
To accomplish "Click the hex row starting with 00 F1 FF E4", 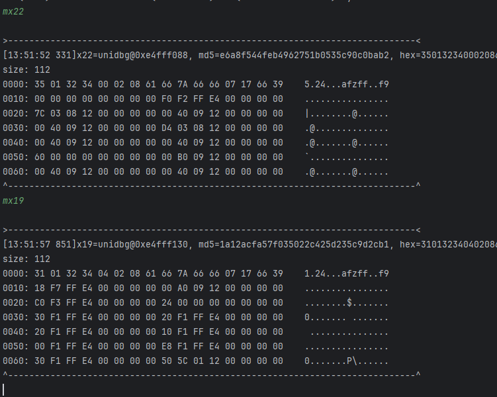I will point(158,346).
